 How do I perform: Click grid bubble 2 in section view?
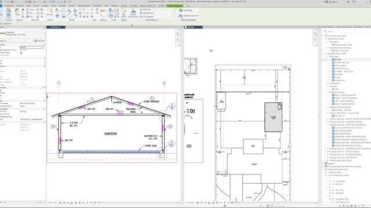164,83
